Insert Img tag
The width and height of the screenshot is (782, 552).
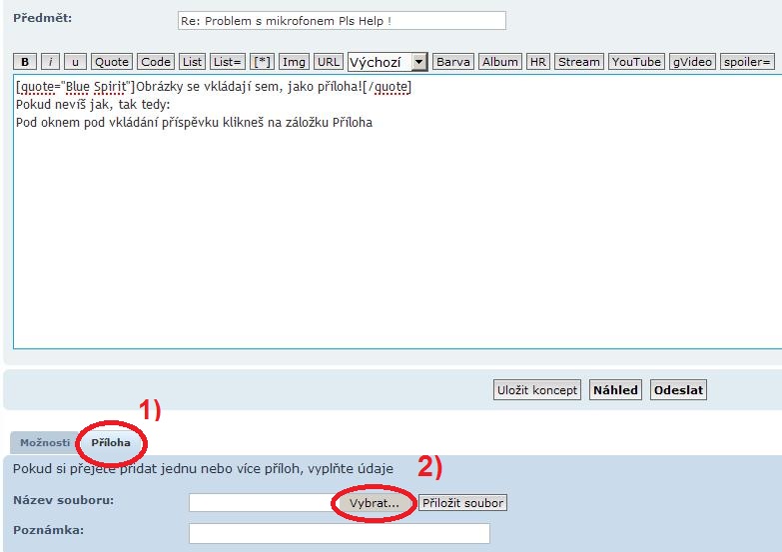tap(294, 62)
